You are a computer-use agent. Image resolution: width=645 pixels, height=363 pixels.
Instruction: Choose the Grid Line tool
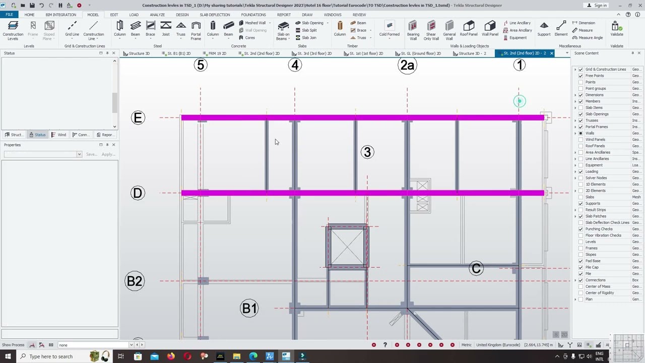click(x=72, y=29)
